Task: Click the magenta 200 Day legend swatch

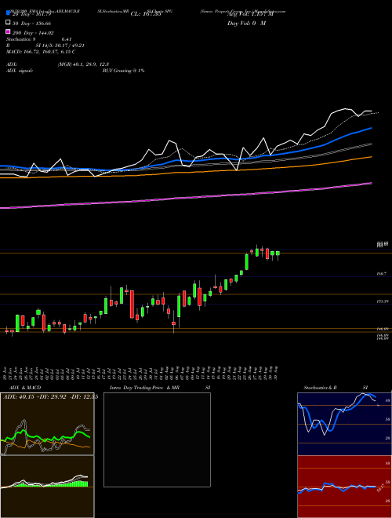Action: click(x=9, y=31)
